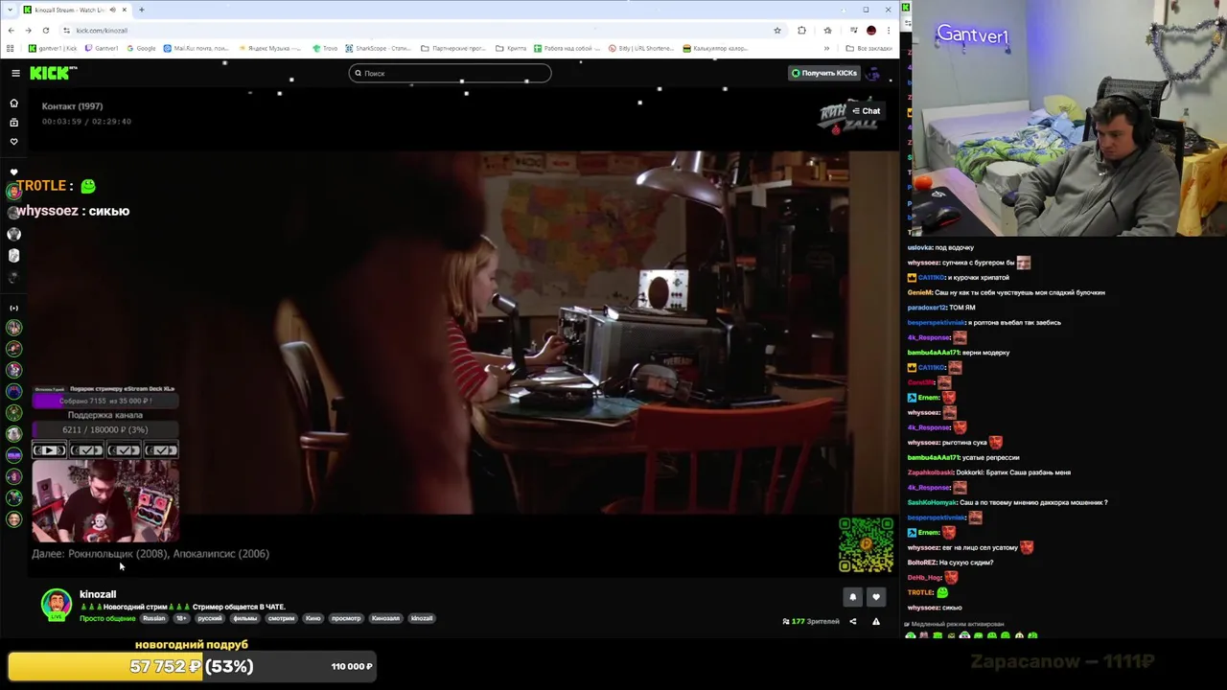Follow kinozall with heart button

click(x=876, y=597)
